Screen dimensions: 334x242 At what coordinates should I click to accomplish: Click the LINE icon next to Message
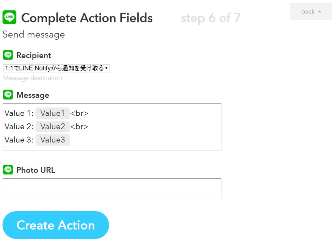[8, 95]
